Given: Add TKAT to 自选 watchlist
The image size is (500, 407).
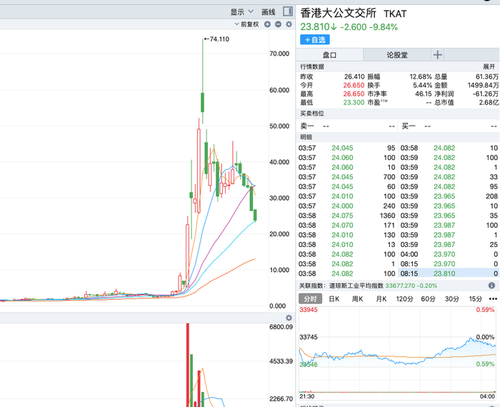Looking at the screenshot, I should (x=315, y=40).
